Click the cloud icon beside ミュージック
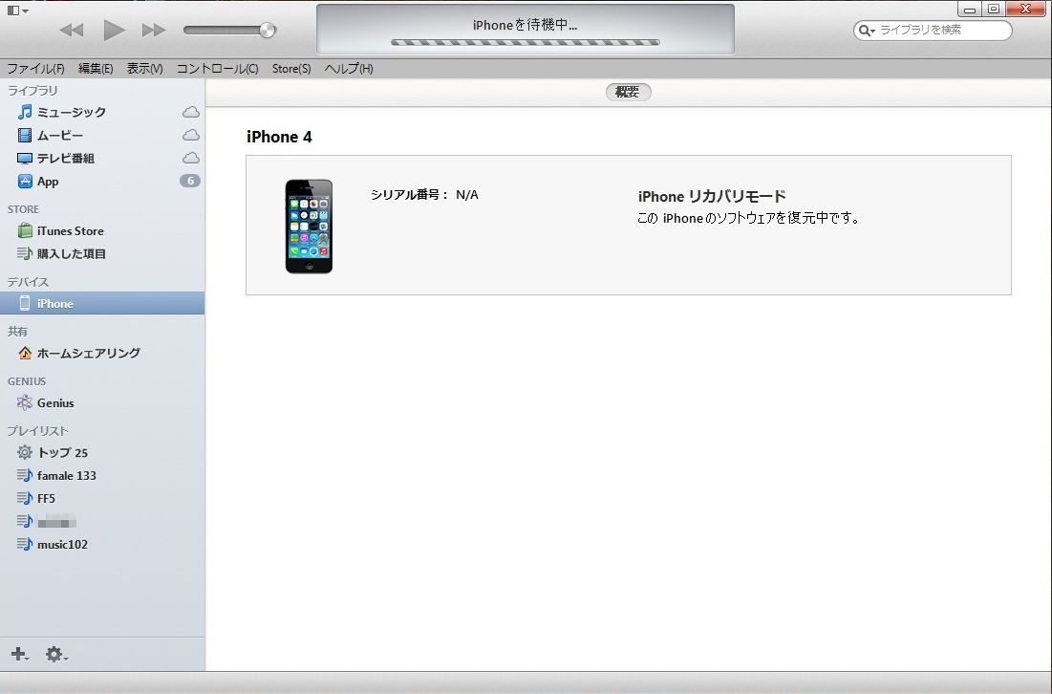This screenshot has width=1052, height=694. pos(191,112)
